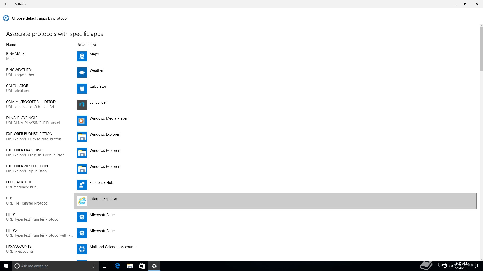The image size is (483, 271).
Task: Go back using the Settings back arrow
Action: [x=6, y=4]
